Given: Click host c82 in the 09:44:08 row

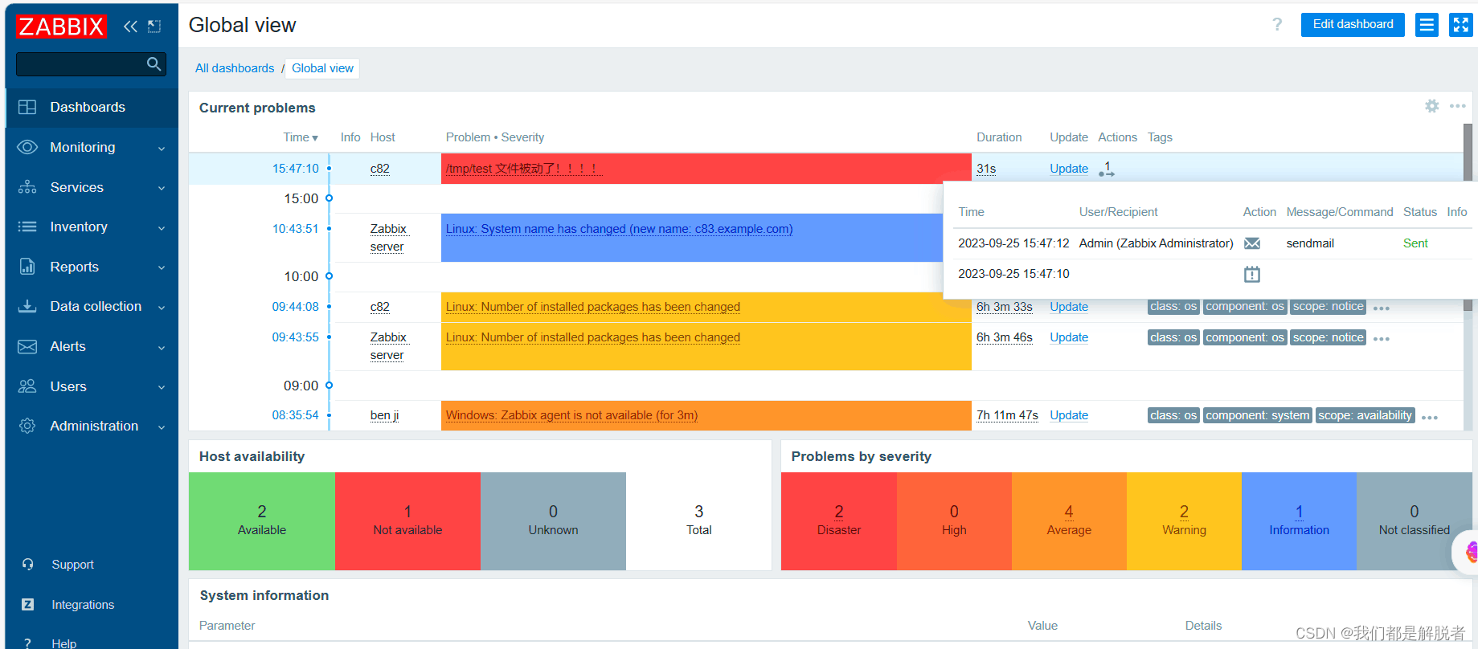Looking at the screenshot, I should point(379,307).
